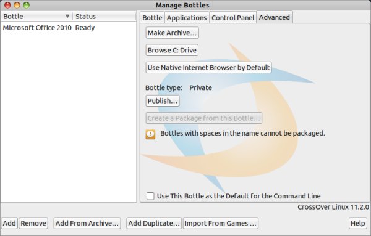Click the Add button
This screenshot has width=371, height=236.
(x=9, y=223)
